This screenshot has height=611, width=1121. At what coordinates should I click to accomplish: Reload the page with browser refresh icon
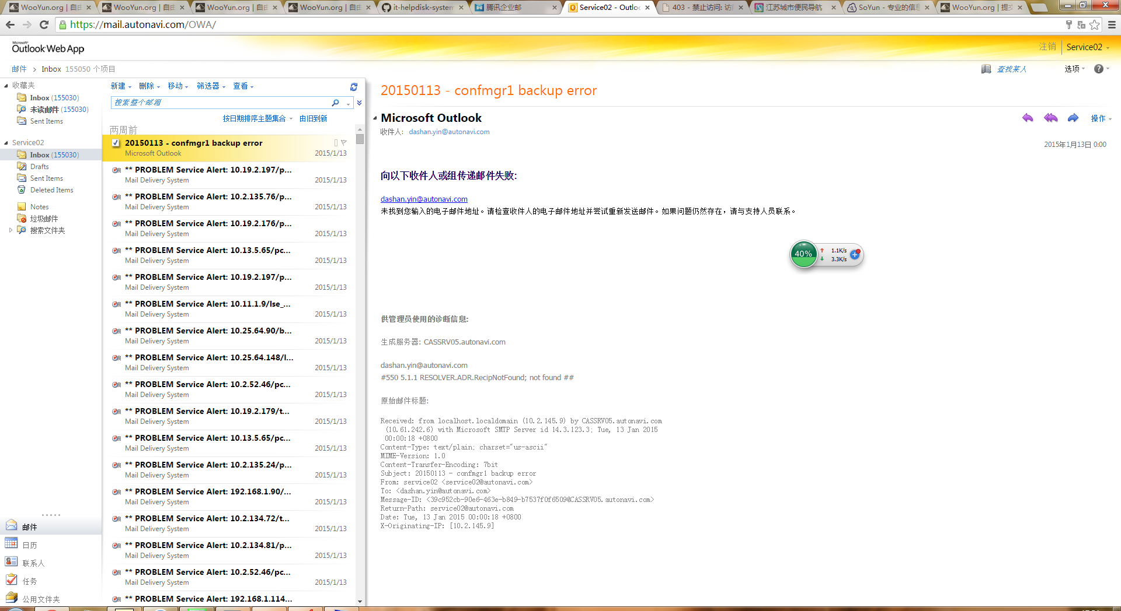coord(44,24)
